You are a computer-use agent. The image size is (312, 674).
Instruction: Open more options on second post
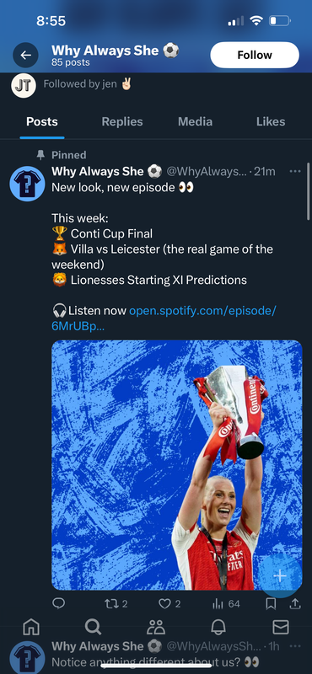295,646
